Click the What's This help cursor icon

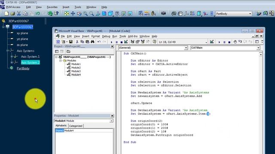pyautogui.click(x=56, y=13)
